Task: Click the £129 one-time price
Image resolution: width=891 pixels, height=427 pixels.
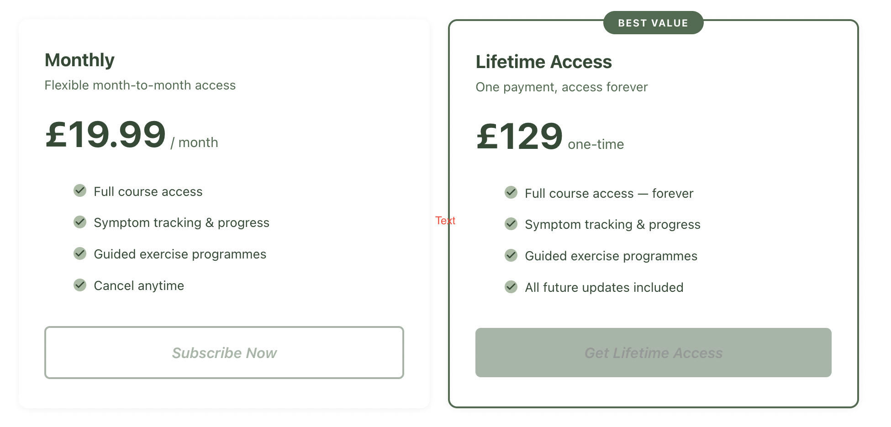Action: [x=519, y=136]
